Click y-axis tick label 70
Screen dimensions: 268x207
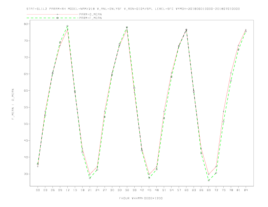(26, 57)
